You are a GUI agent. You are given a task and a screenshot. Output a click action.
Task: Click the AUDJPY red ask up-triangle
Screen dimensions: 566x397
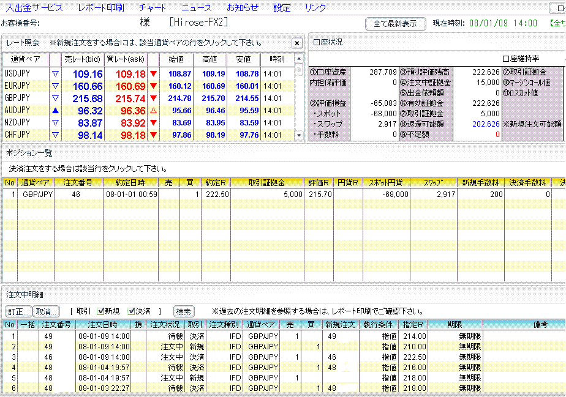point(153,111)
